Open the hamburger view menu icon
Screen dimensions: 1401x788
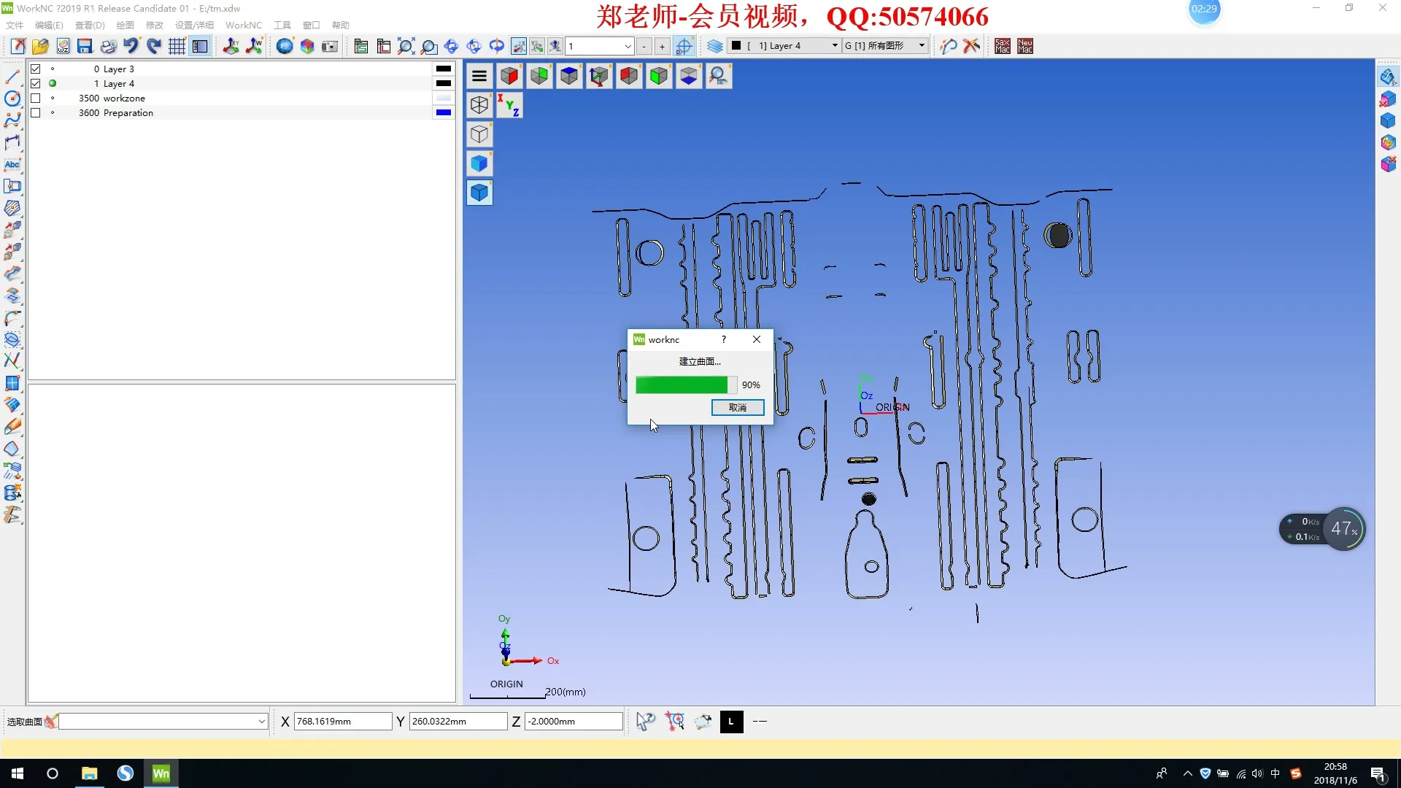[x=479, y=76]
